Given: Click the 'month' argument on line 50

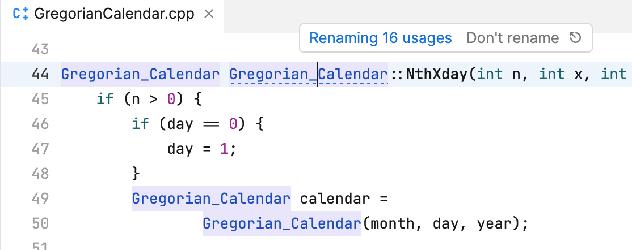Looking at the screenshot, I should pyautogui.click(x=387, y=223).
